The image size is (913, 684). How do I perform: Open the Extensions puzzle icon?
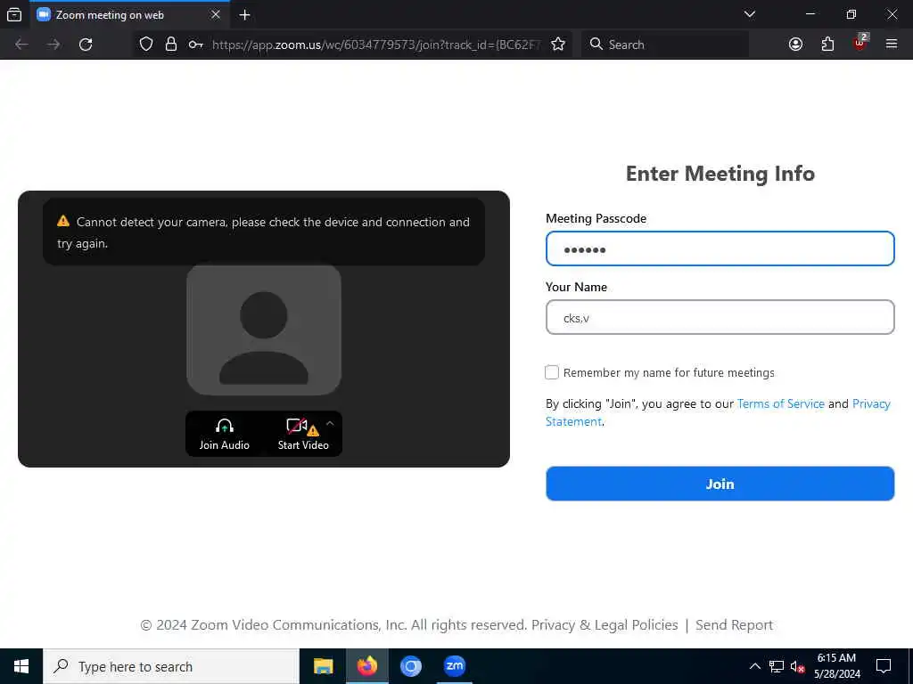point(827,45)
